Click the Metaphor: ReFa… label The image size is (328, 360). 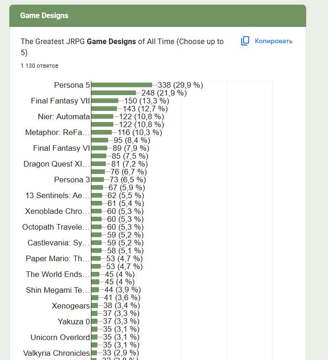click(58, 133)
